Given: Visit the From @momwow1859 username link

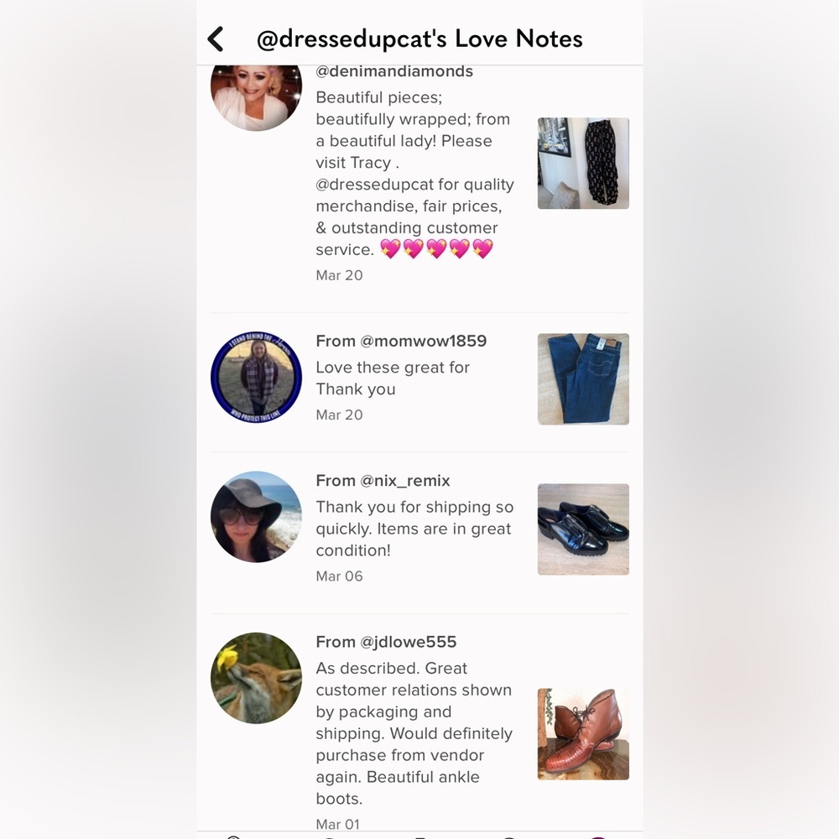Looking at the screenshot, I should (x=401, y=341).
